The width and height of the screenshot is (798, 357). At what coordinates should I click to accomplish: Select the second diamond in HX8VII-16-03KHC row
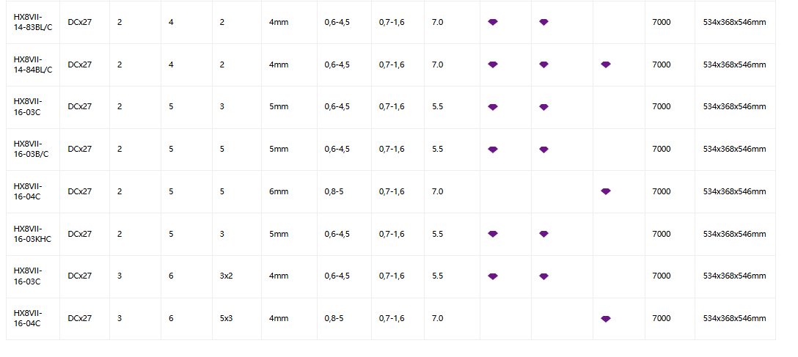[x=543, y=234]
